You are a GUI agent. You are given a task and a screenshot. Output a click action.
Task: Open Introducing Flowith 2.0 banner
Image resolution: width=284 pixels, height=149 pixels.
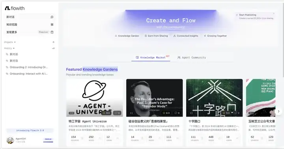30,130
